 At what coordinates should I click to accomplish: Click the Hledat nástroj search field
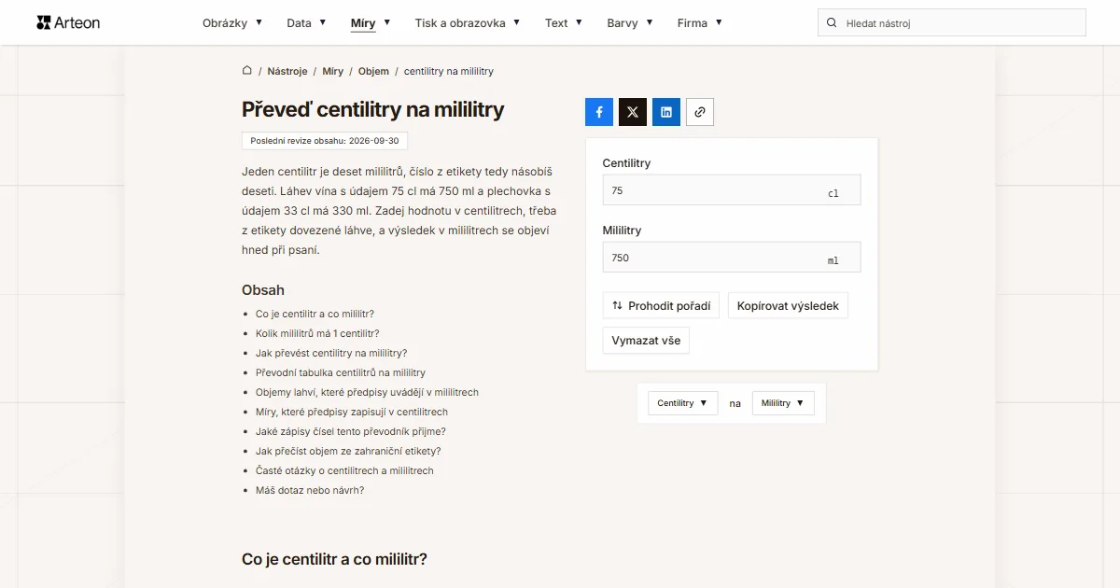pyautogui.click(x=952, y=22)
